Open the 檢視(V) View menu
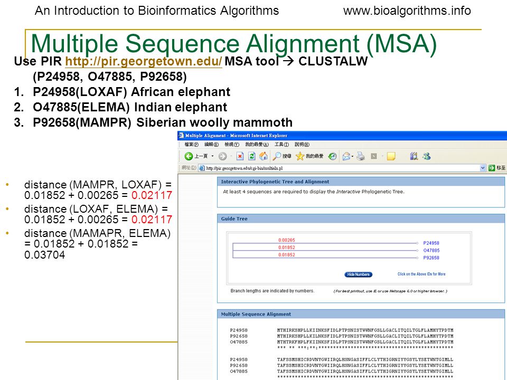507x380 pixels. pyautogui.click(x=232, y=145)
